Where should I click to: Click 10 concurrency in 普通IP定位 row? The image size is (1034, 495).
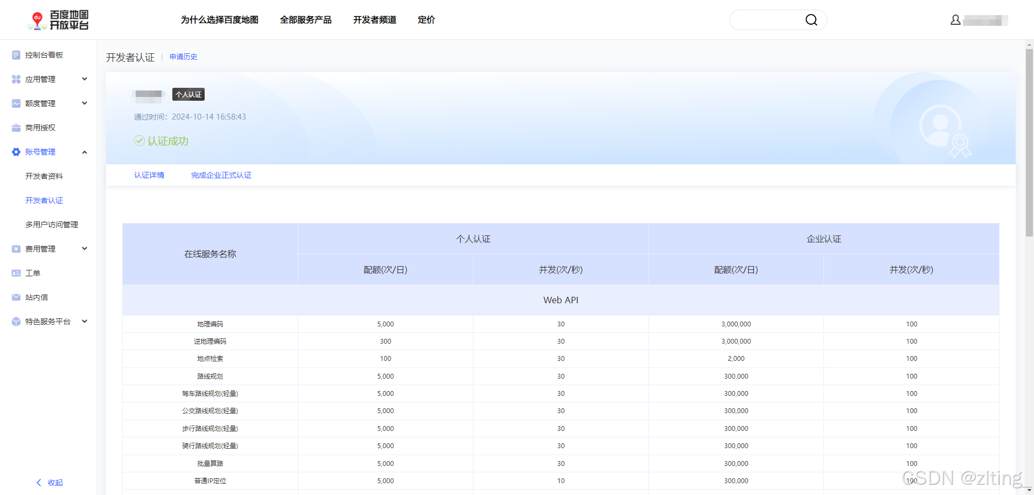tap(561, 481)
